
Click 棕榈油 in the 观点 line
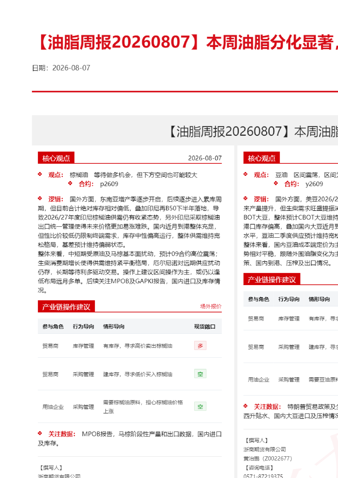pos(79,175)
